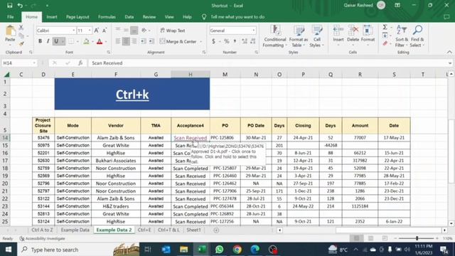Apply red font color icon
455x256 pixels.
(x=100, y=41)
